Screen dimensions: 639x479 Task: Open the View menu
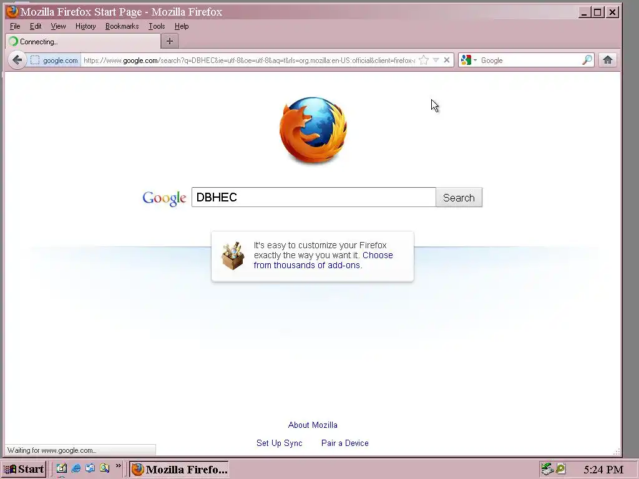(x=58, y=26)
